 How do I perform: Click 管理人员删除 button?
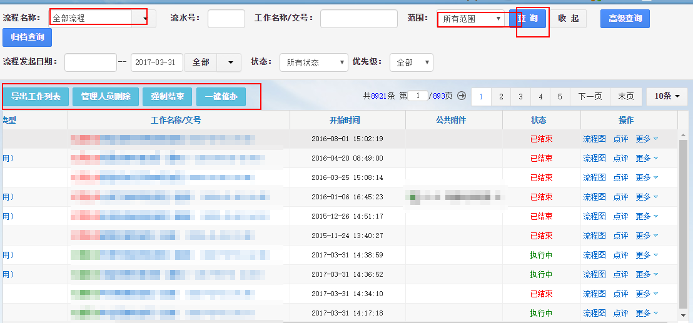106,96
